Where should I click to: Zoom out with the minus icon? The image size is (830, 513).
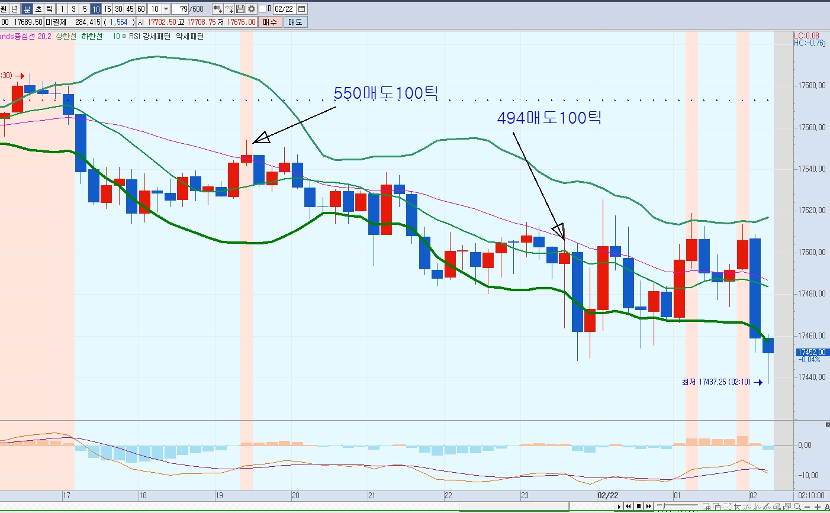pyautogui.click(x=807, y=507)
